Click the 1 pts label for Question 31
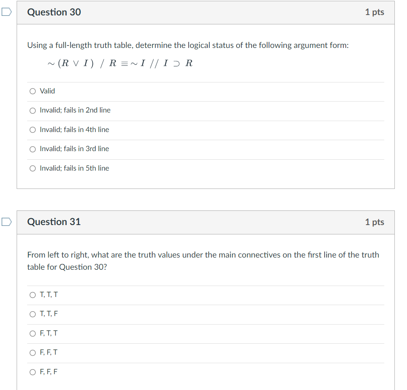 [374, 222]
